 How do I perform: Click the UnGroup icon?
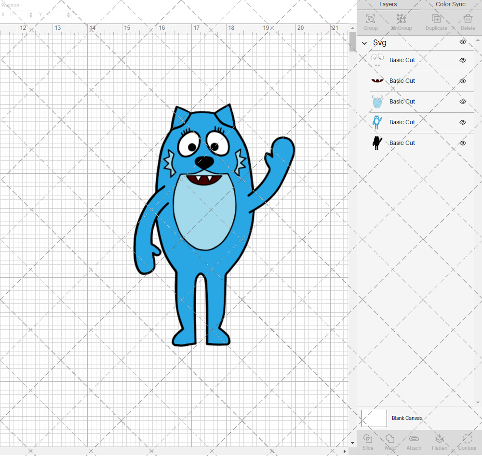coord(401,19)
